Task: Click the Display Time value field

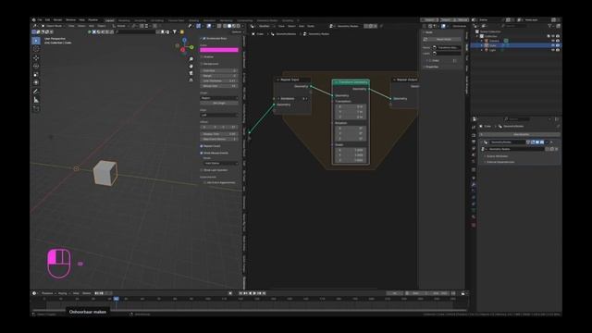Action: pos(219,134)
